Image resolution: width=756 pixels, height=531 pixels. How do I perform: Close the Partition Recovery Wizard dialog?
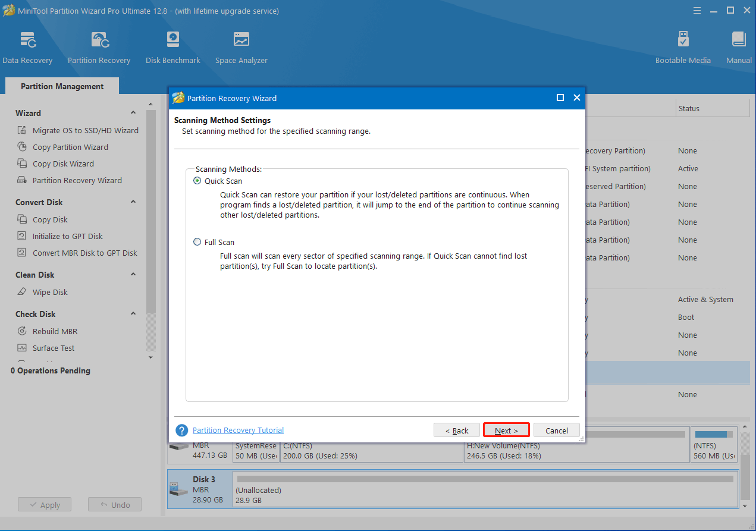pyautogui.click(x=576, y=98)
